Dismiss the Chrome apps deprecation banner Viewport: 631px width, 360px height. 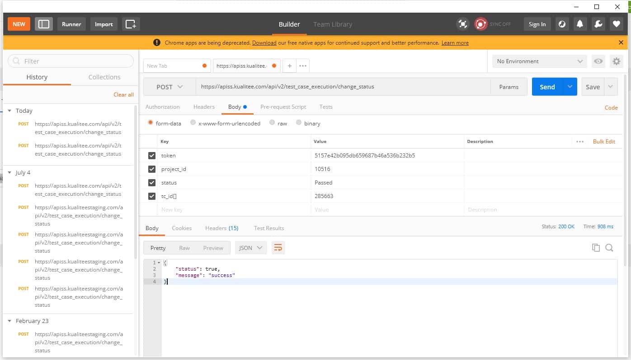621,42
